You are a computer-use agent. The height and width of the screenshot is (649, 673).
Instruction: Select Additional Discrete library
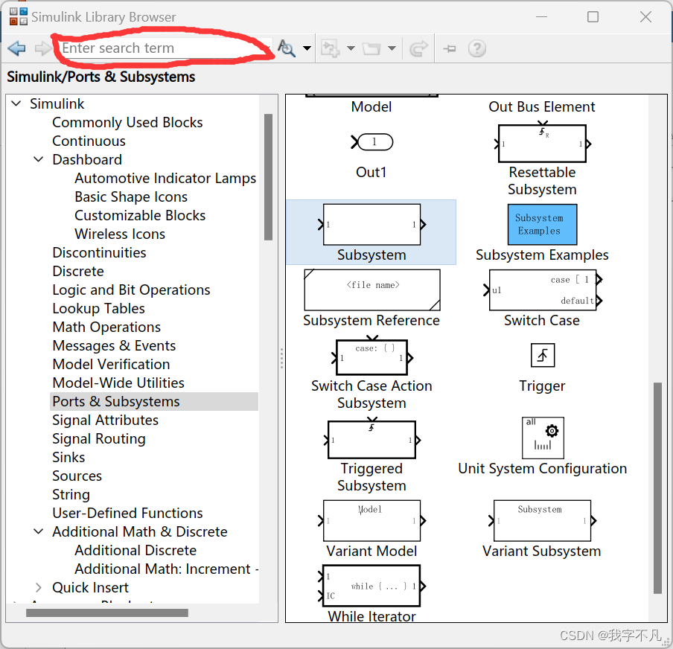coord(135,550)
